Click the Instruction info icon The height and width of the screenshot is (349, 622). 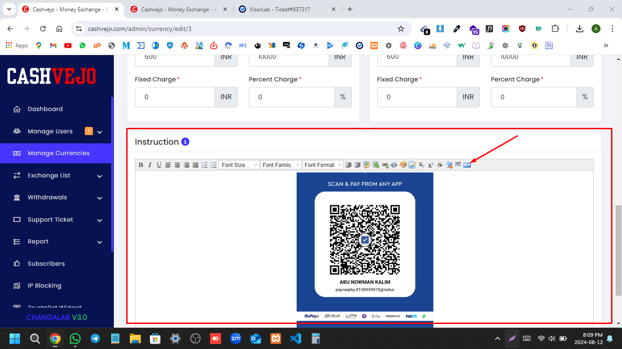(x=185, y=142)
